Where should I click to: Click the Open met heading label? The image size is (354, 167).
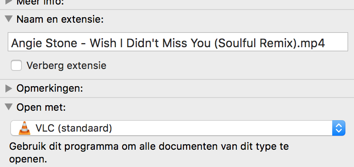click(x=41, y=107)
